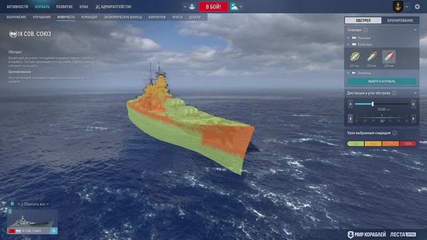Select the second 203 мм shell with orange flame
This screenshot has width=427, height=240.
(371, 57)
